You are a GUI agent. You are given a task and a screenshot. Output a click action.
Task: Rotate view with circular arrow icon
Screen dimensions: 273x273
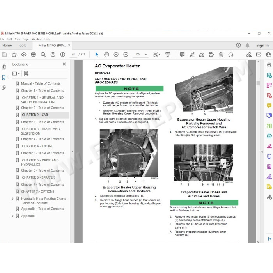click(x=231, y=55)
